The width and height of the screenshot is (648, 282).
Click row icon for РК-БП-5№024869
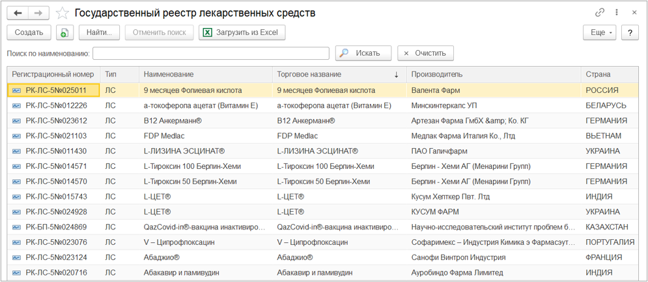point(16,227)
